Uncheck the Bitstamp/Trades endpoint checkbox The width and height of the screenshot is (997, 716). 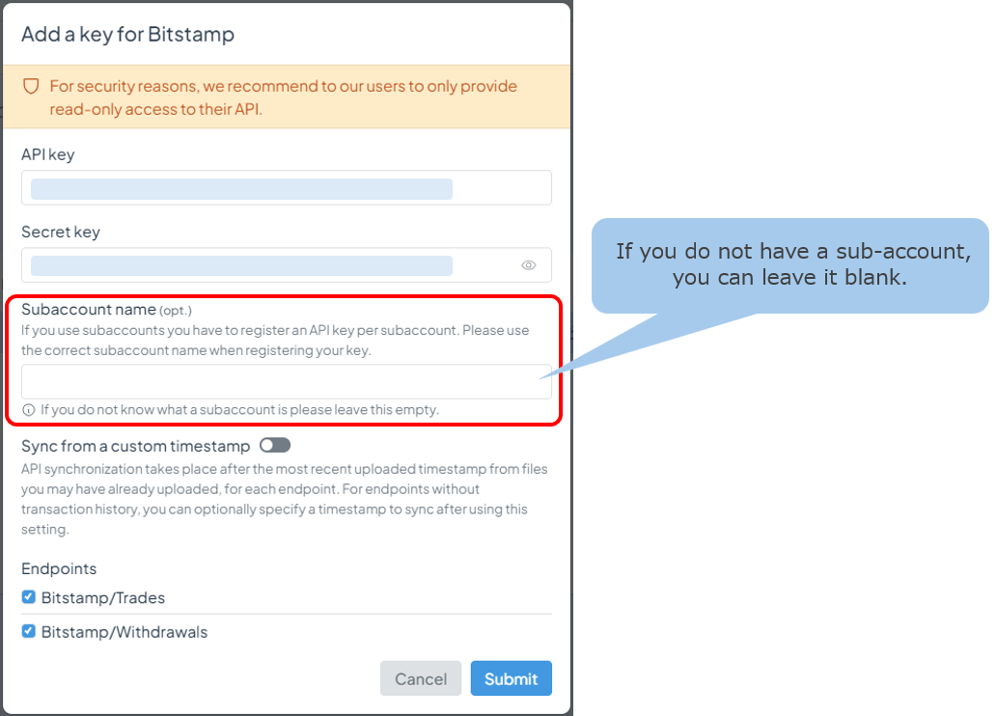point(29,596)
